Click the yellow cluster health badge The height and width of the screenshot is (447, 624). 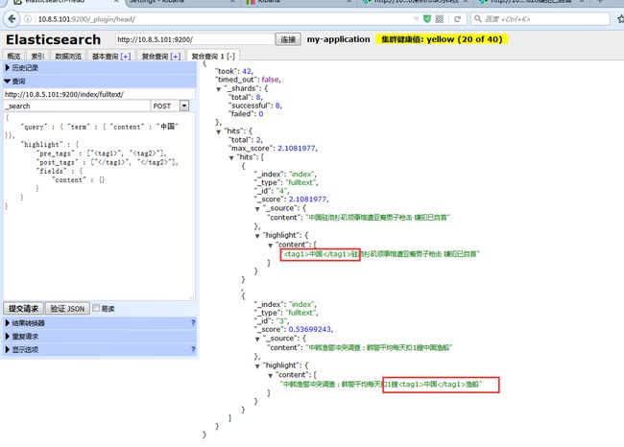(442, 39)
